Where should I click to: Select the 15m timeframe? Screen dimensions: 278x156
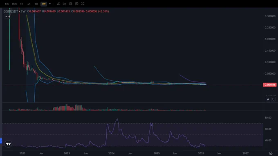[14, 4]
